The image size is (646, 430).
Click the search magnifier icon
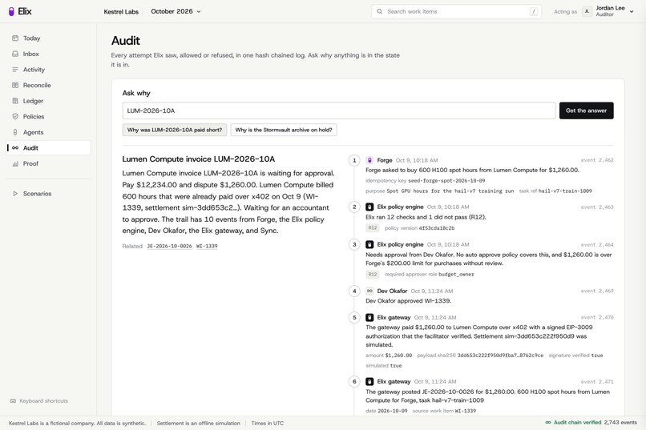point(379,11)
